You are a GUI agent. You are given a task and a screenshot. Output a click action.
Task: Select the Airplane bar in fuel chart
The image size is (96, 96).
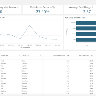pos(86,23)
